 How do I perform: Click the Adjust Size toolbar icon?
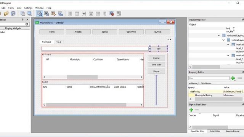click(119, 14)
